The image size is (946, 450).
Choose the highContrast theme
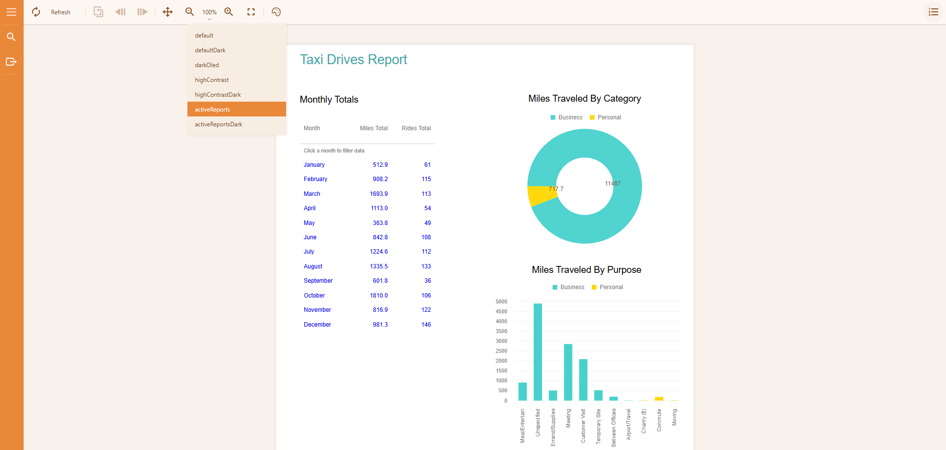pos(237,80)
